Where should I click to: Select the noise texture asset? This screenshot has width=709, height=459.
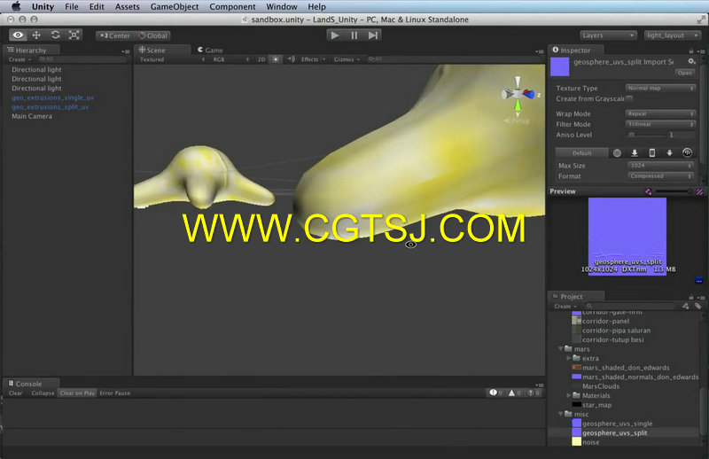(x=590, y=442)
